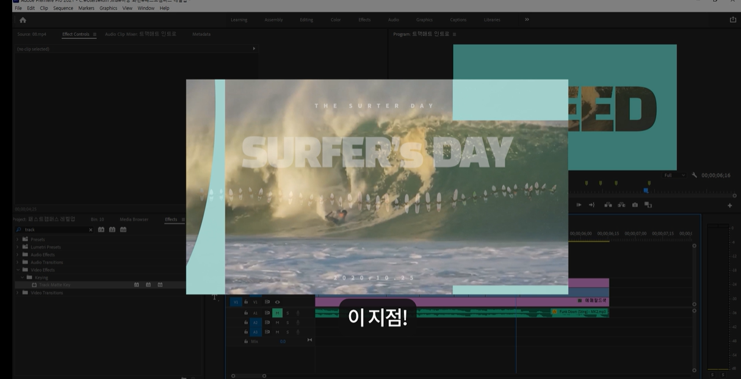Open the Effect Controls panel menu icon

click(95, 34)
